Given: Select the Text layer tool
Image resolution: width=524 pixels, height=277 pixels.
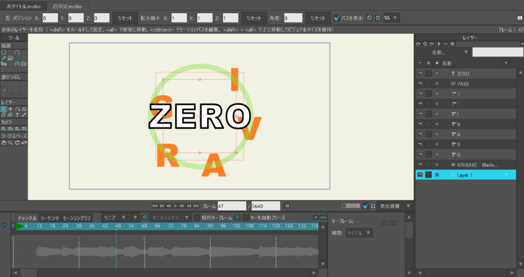Looking at the screenshot, I should [17, 115].
